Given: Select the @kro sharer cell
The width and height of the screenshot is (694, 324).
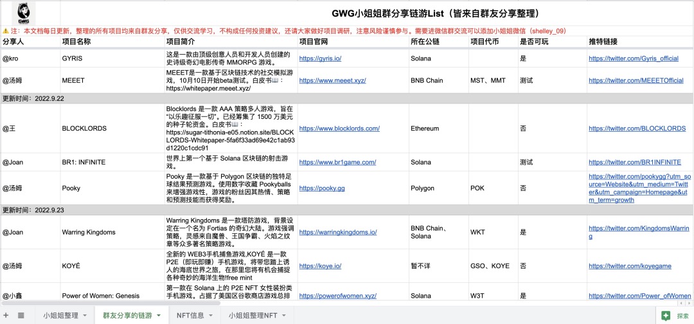Looking at the screenshot, I should coord(31,59).
